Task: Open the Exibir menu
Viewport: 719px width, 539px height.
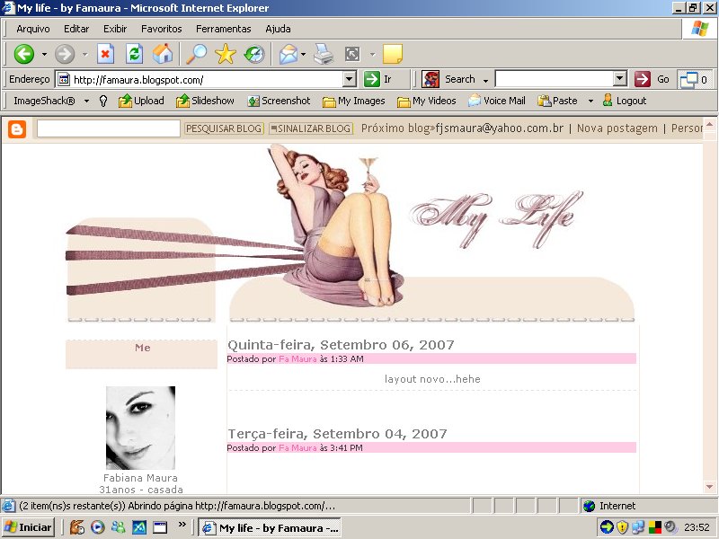Action: [x=115, y=29]
